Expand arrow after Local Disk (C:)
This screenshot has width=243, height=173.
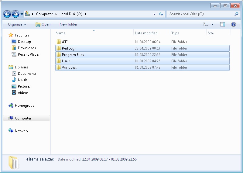point(86,14)
